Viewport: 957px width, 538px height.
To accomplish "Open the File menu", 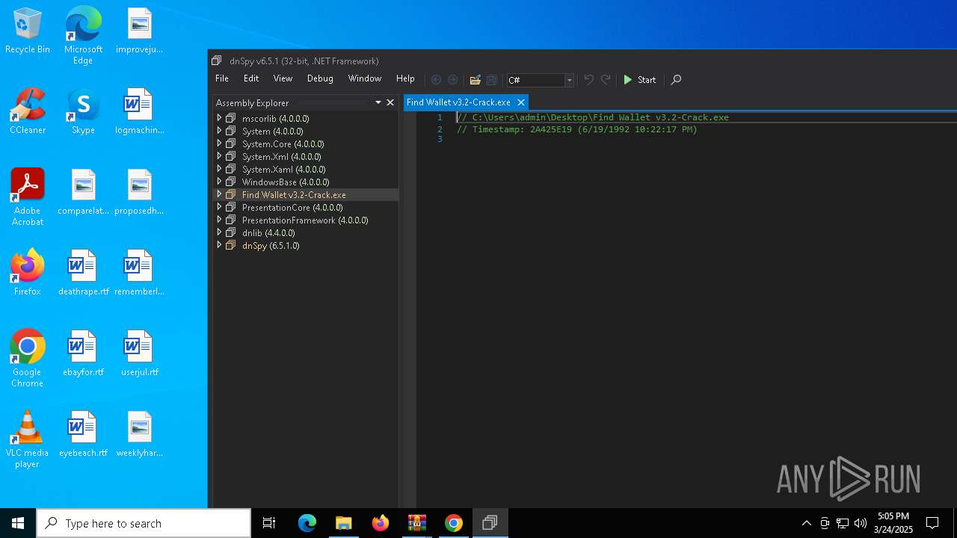I will (222, 78).
